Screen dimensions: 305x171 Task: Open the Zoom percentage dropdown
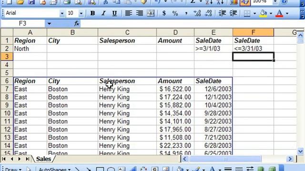pyautogui.click(x=275, y=2)
